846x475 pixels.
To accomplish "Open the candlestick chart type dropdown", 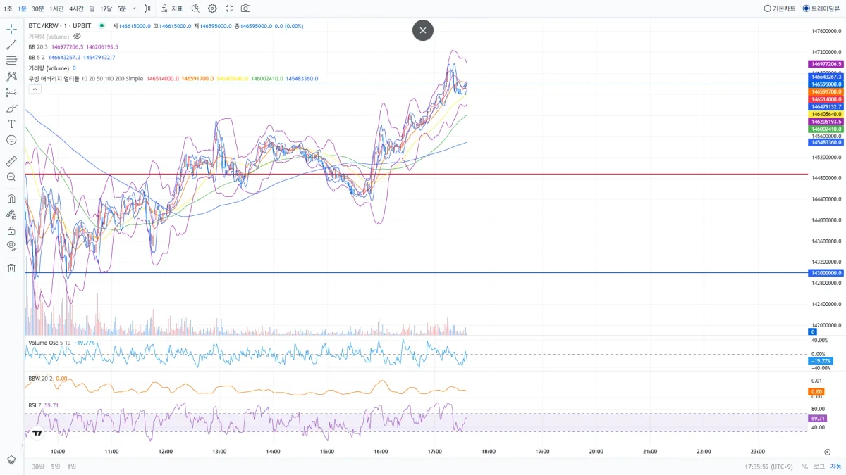I will [x=147, y=8].
